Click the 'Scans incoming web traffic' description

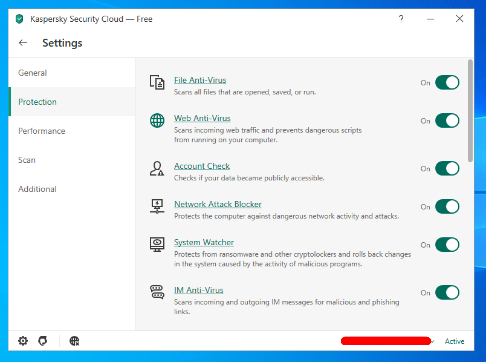tap(268, 135)
